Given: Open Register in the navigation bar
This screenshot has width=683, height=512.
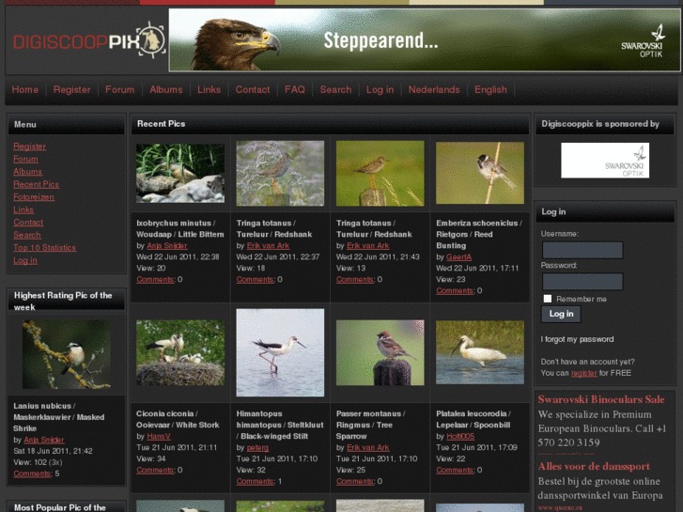Looking at the screenshot, I should tap(72, 90).
